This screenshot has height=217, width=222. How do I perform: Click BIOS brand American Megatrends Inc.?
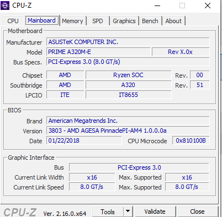128,121
